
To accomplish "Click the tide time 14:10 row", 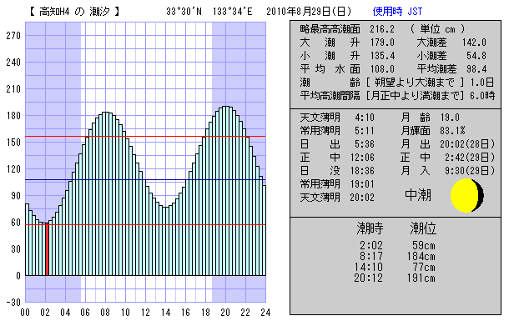I will click(369, 267).
